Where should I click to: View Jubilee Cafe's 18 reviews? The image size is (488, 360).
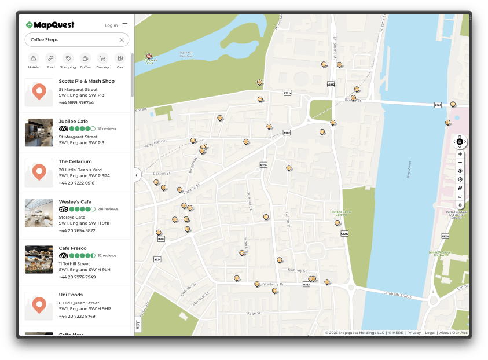[x=107, y=128]
